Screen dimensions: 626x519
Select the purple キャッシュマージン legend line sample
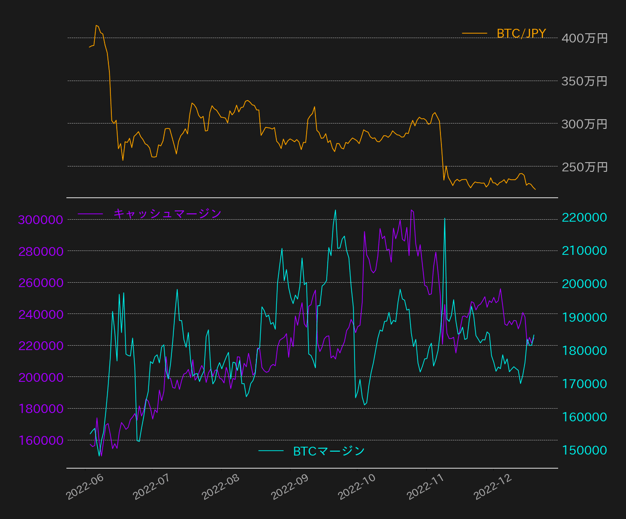(90, 214)
